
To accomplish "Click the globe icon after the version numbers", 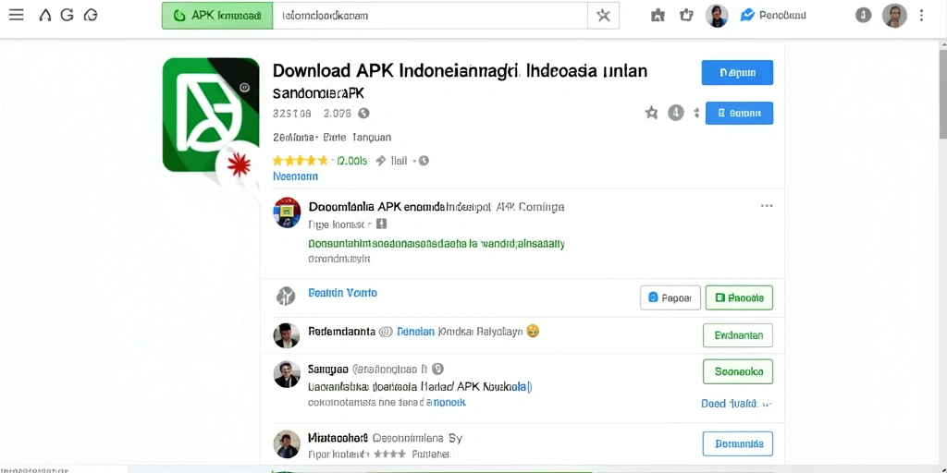I will (x=363, y=113).
